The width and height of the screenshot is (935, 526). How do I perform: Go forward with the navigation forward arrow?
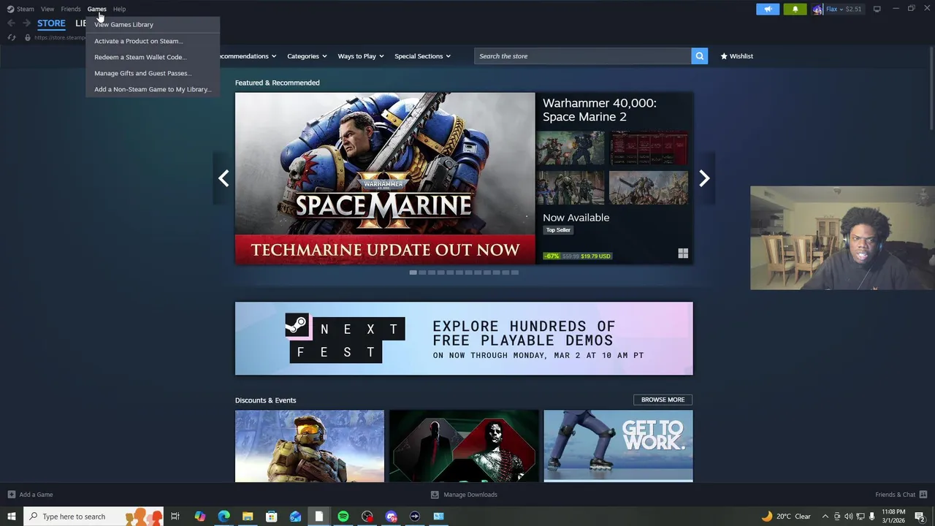[26, 23]
